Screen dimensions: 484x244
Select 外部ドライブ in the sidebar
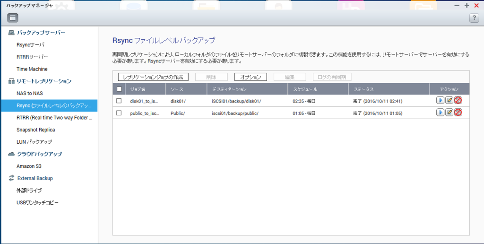click(29, 190)
